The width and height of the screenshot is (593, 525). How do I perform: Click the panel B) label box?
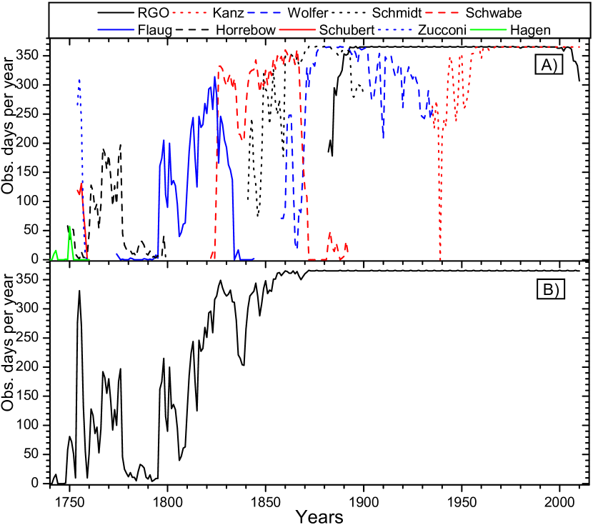click(550, 289)
